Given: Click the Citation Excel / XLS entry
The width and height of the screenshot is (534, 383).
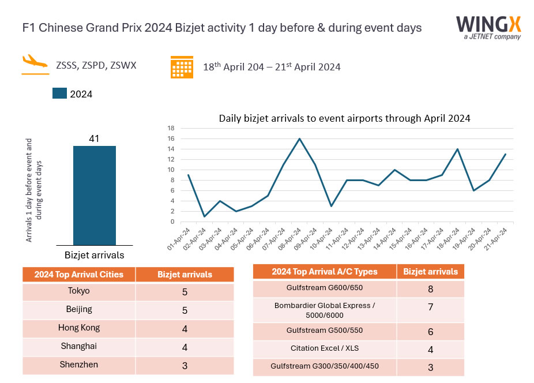Looking at the screenshot, I should coord(324,348).
